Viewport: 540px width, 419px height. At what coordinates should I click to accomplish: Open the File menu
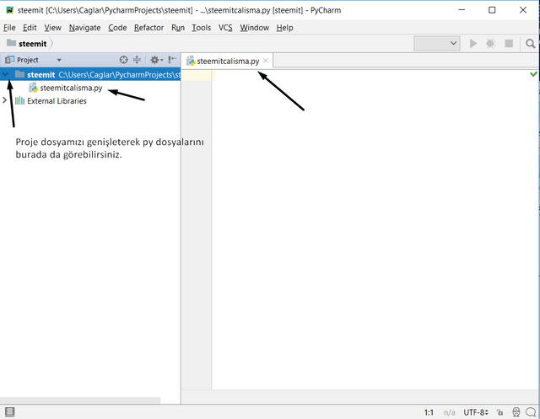[x=9, y=28]
